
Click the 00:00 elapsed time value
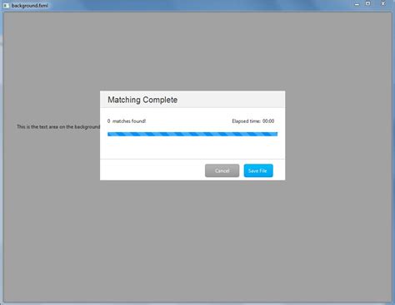[x=268, y=121]
